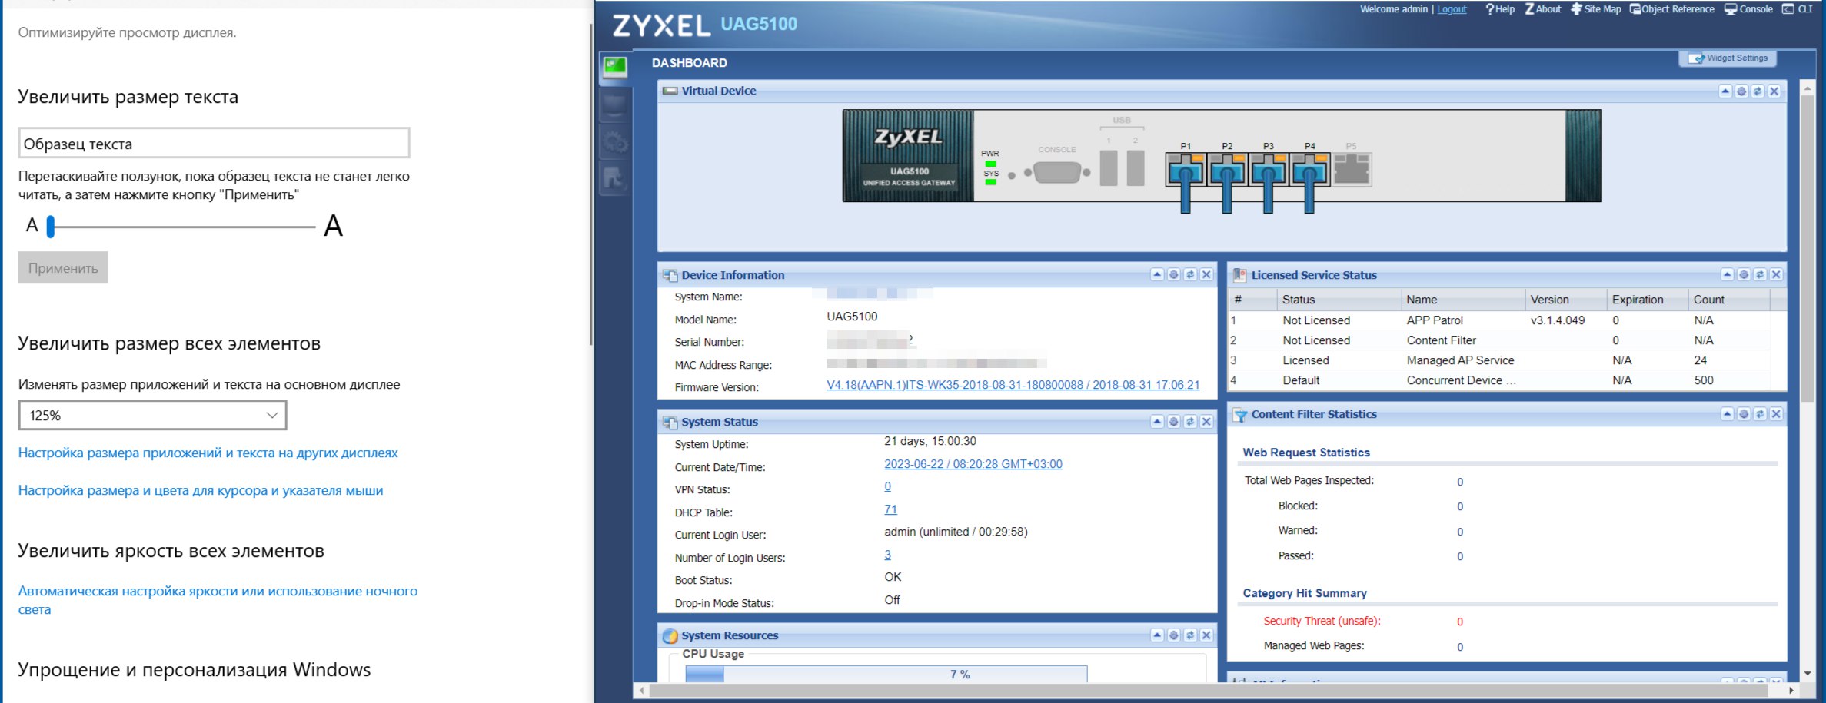Open System Resources widget settings gear

point(1174,635)
